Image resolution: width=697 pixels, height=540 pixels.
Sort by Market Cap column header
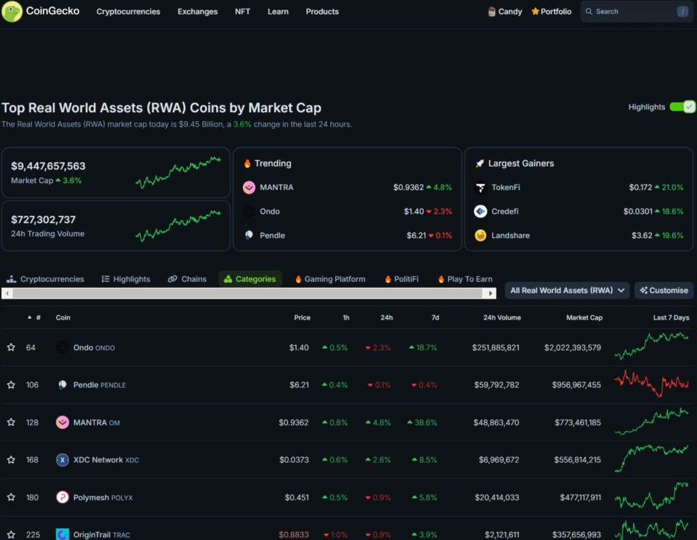click(x=584, y=318)
